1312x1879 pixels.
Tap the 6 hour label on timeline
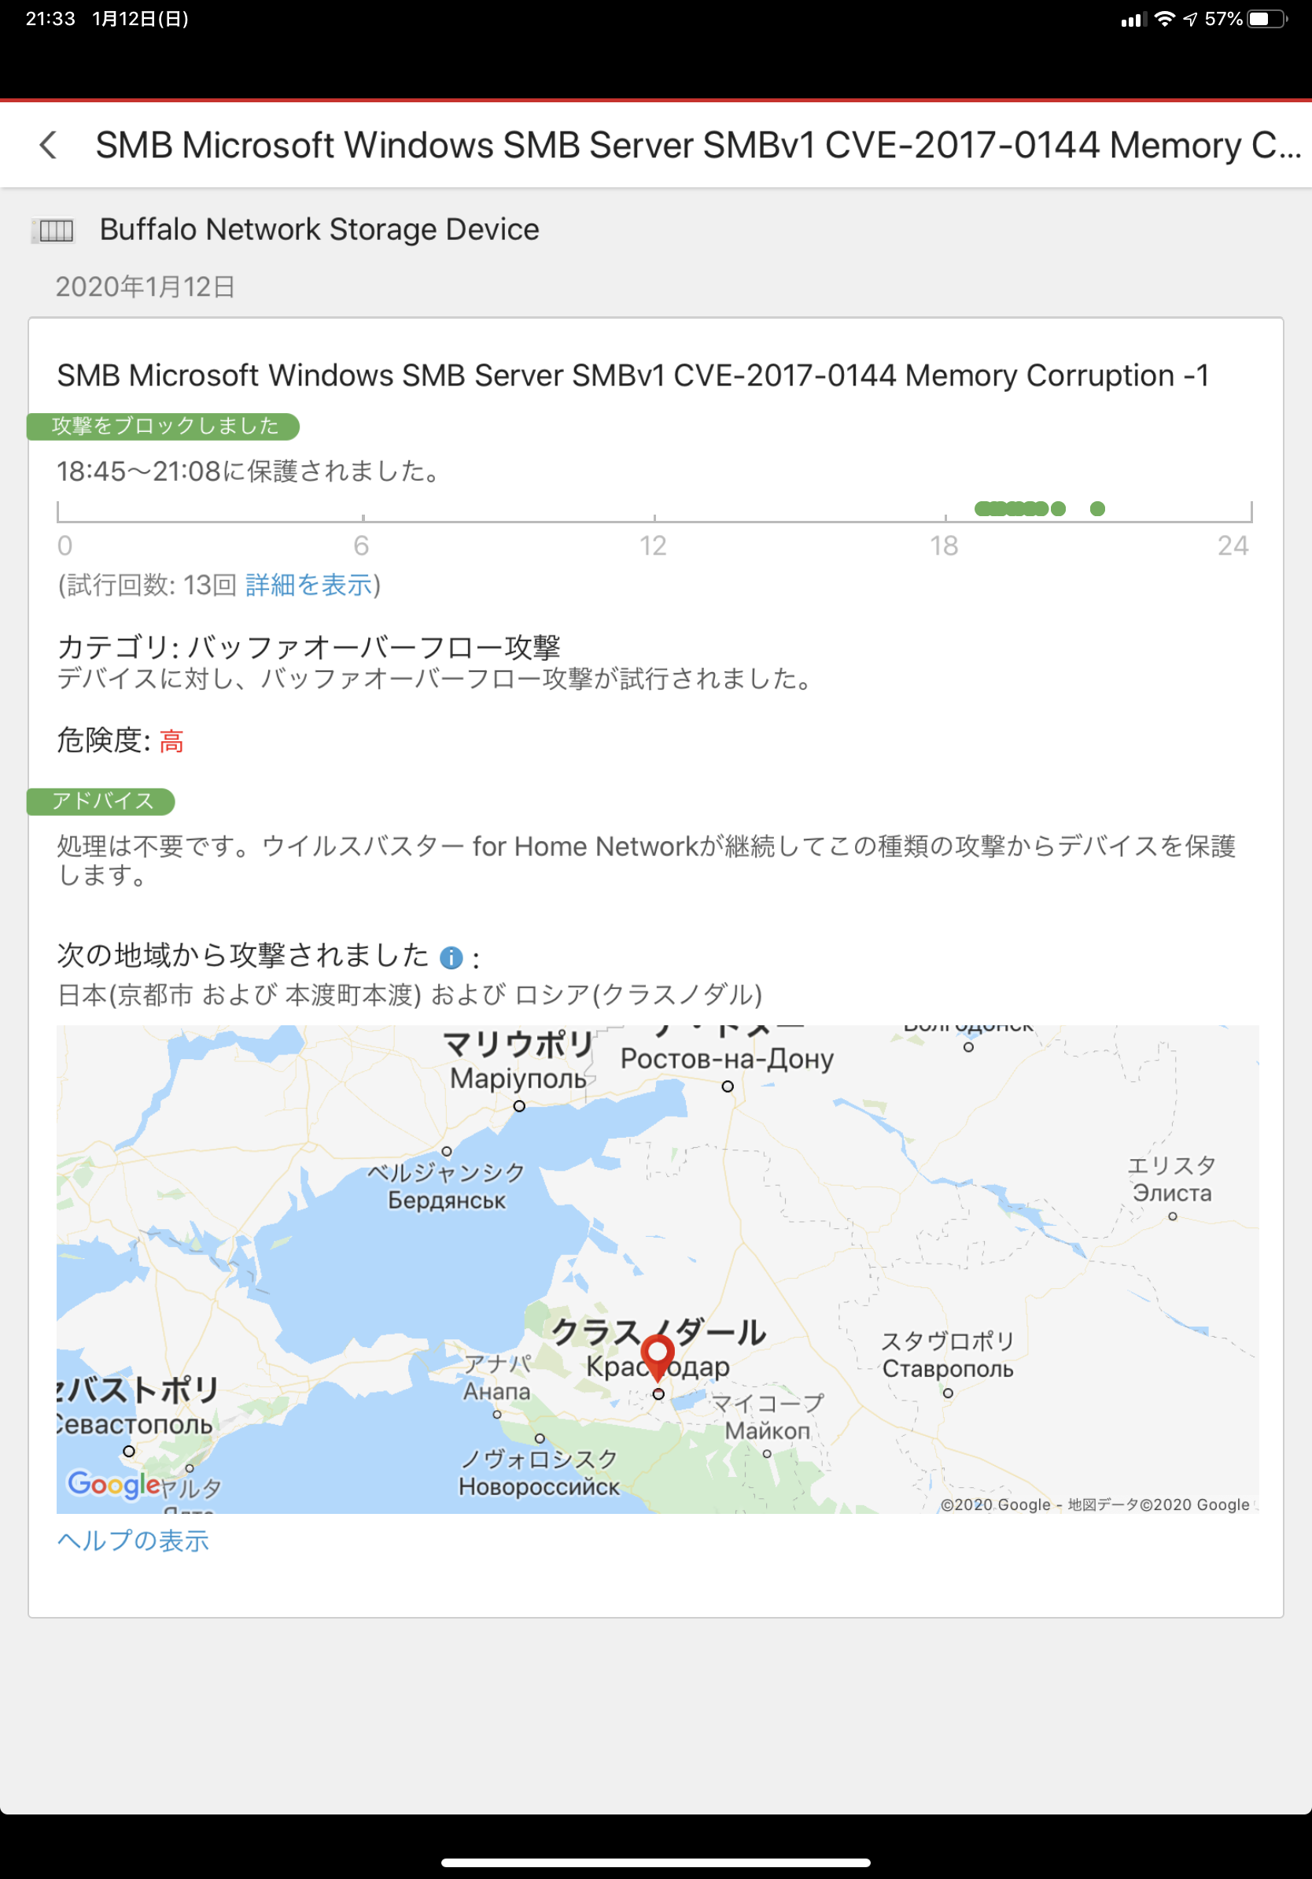(x=362, y=546)
